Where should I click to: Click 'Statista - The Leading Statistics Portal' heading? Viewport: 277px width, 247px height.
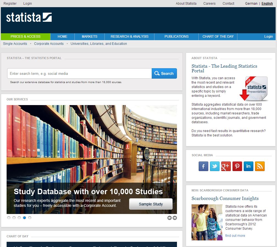[224, 68]
